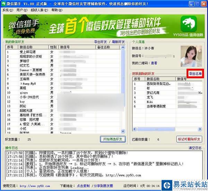Click the 17:10:21 欢迎使用 log line
The height and width of the screenshot is (191, 208).
click(73, 175)
